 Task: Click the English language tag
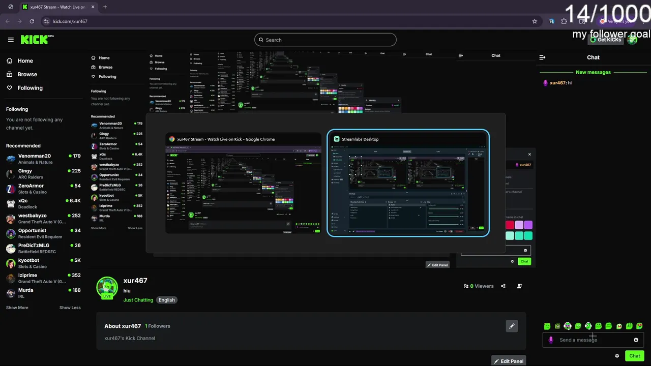pyautogui.click(x=166, y=300)
